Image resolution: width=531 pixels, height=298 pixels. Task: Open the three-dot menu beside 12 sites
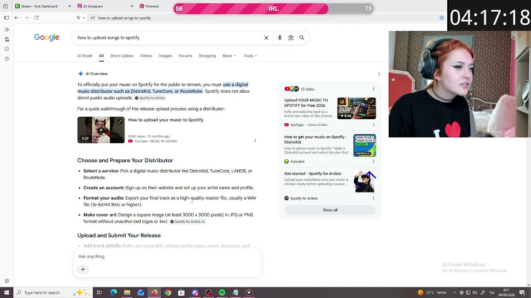pyautogui.click(x=373, y=89)
